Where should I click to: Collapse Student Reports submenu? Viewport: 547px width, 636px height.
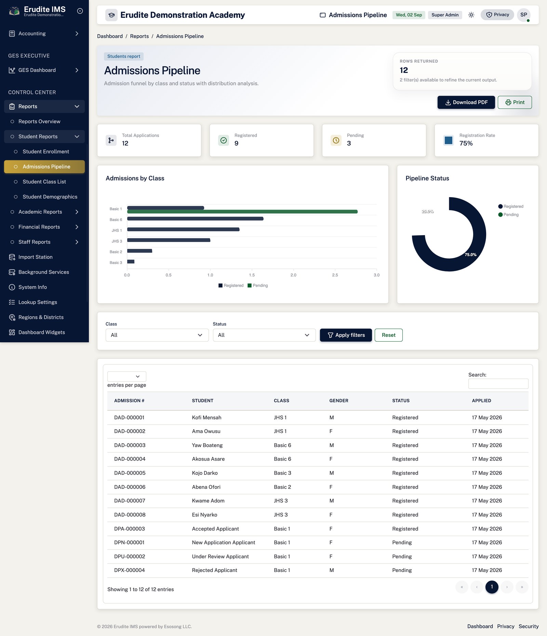pos(44,137)
